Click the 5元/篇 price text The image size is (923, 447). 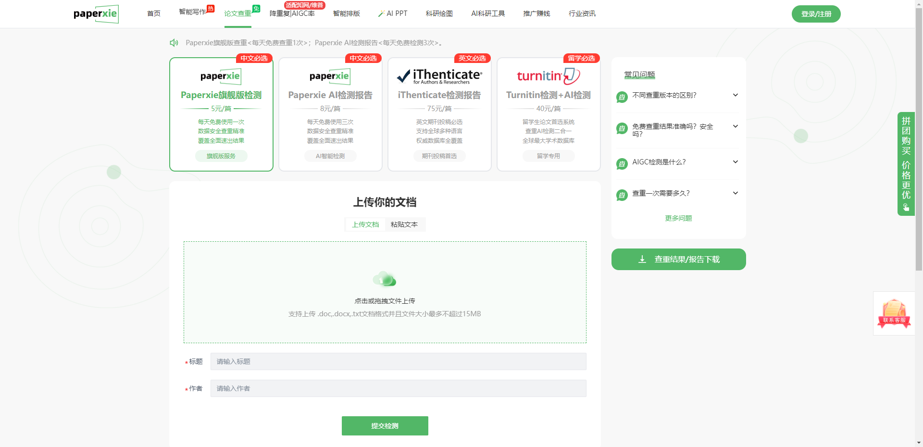click(221, 109)
